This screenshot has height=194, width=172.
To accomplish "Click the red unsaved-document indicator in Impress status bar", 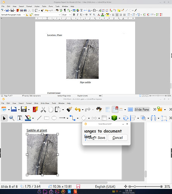I will [78, 187].
